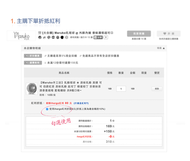Click the 金額 column header
Screen dimensions: 190x161
pos(133,73)
